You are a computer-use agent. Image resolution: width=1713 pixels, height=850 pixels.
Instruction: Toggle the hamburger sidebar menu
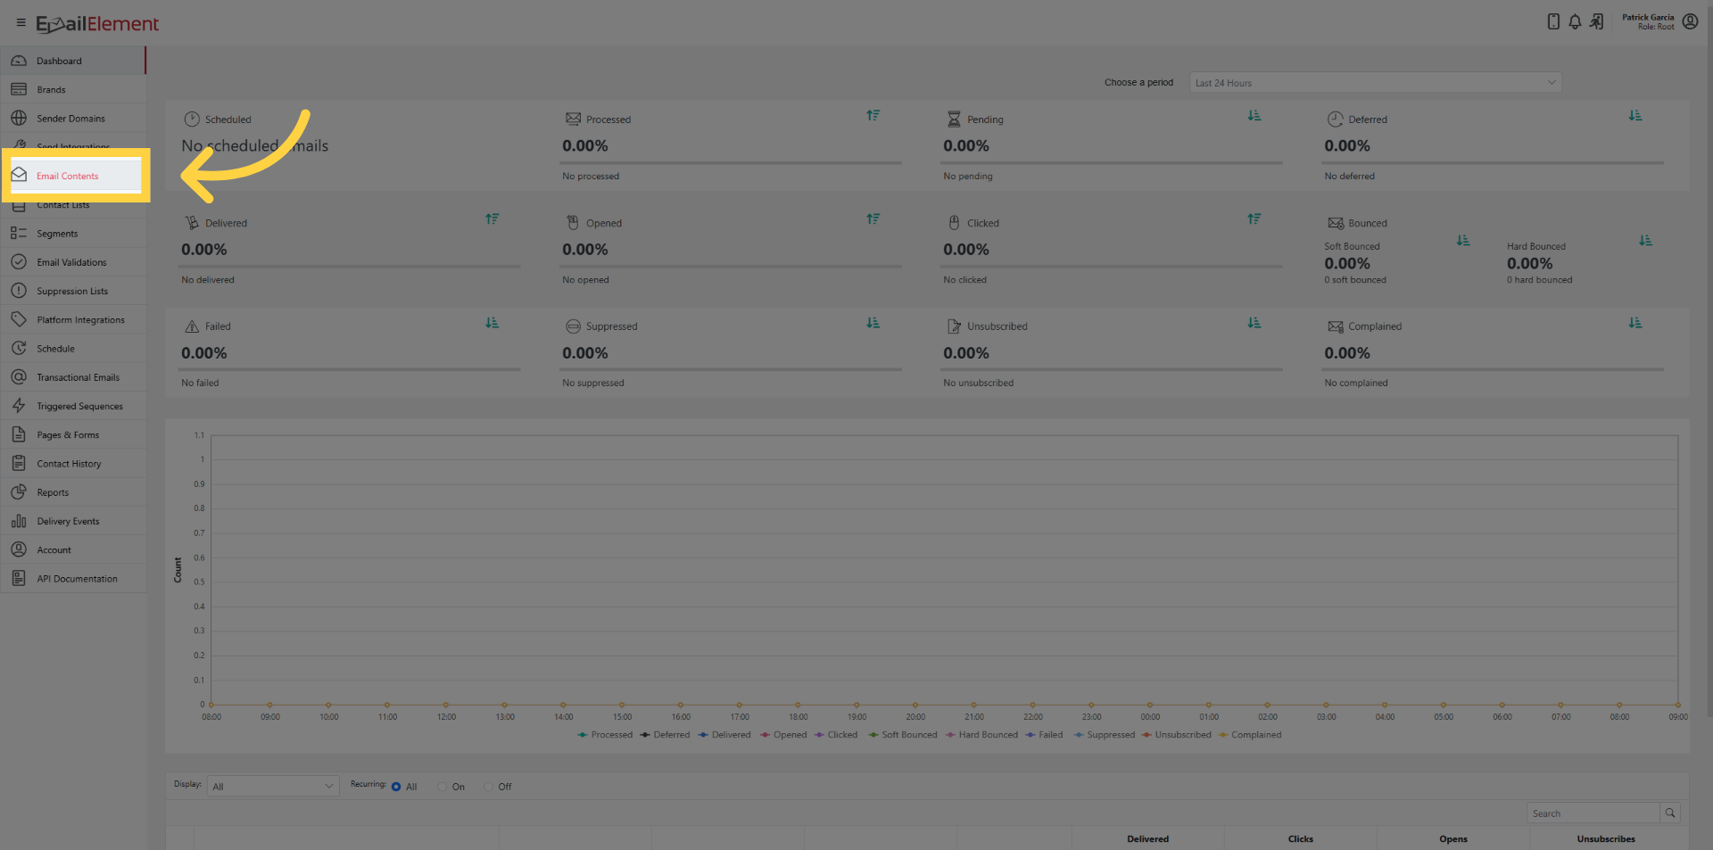point(21,23)
